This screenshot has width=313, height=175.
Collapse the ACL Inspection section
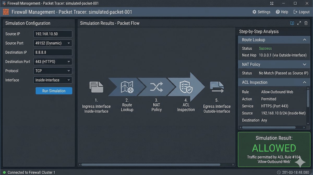tap(304, 82)
